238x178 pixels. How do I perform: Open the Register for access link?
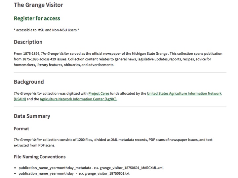[x=37, y=18]
